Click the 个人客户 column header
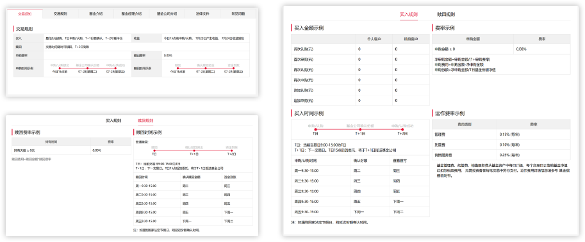Viewport: 585px width, 242px height. click(x=374, y=39)
